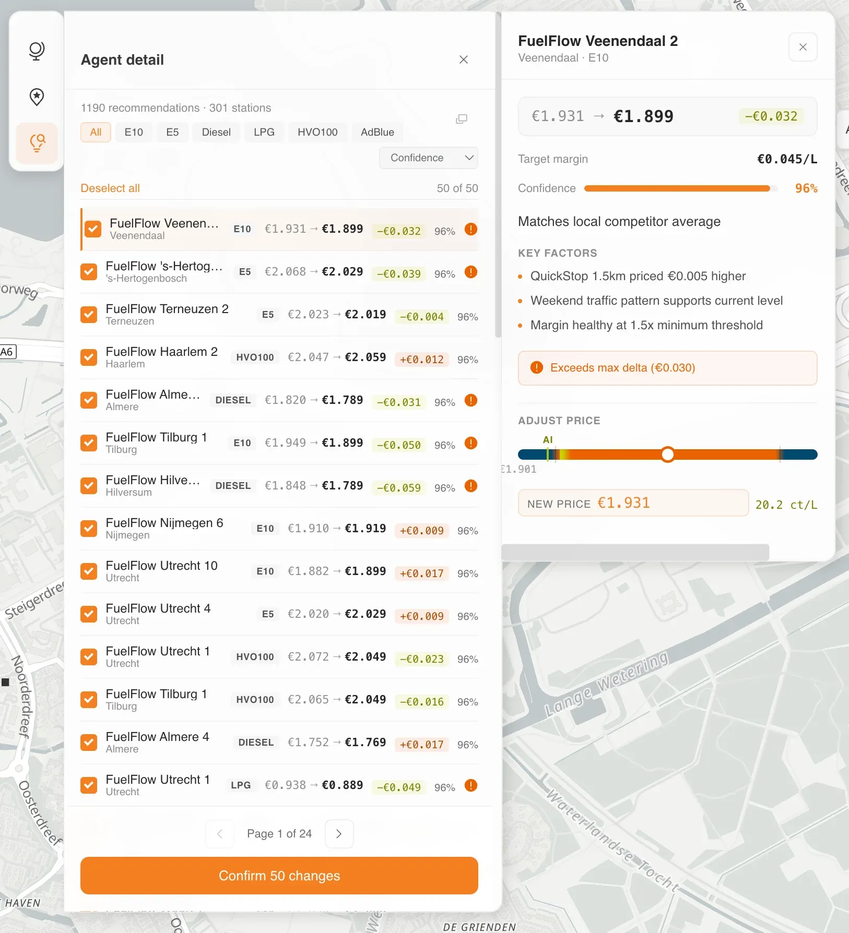The width and height of the screenshot is (849, 933).
Task: Click 'Exceeds max delta (€0.030)' warning text
Action: [x=622, y=368]
